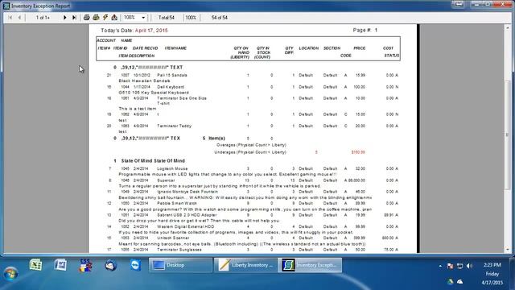Launch Word from the taskbar
Viewport: 515px width, 290px height.
(x=60, y=265)
